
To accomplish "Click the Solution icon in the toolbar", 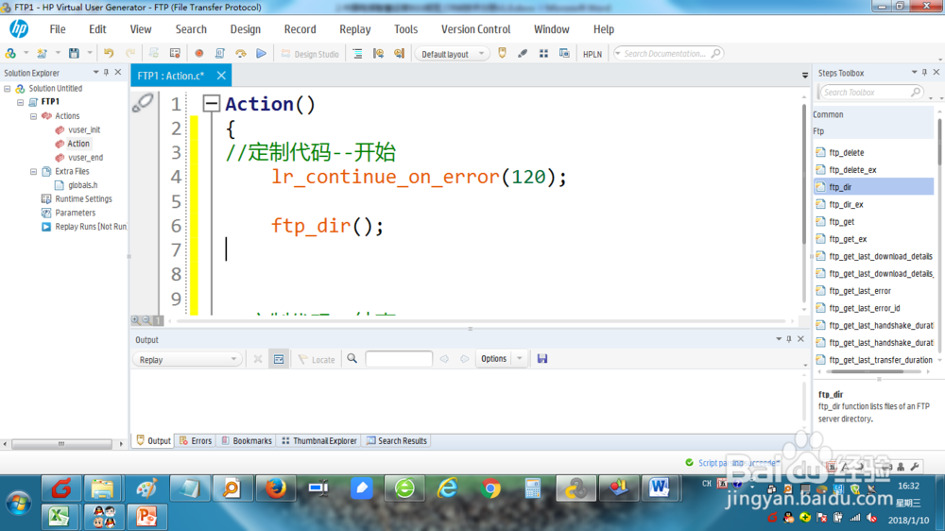I will tap(10, 53).
